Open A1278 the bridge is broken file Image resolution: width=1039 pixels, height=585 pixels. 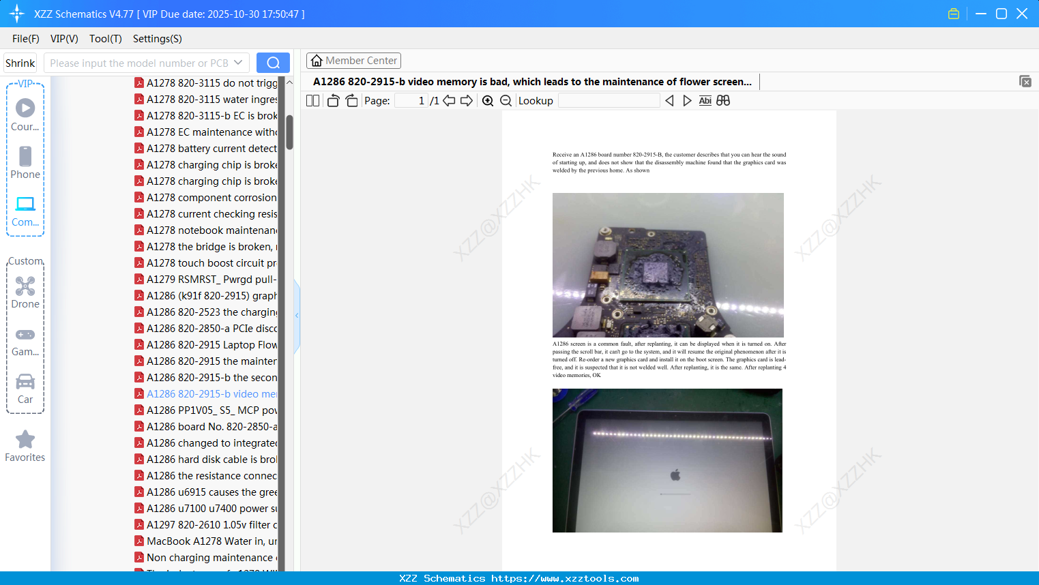[x=205, y=246]
